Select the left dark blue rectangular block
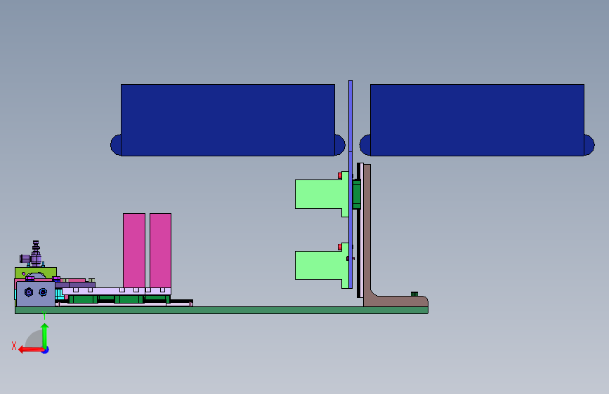609x394 pixels. pos(228,120)
